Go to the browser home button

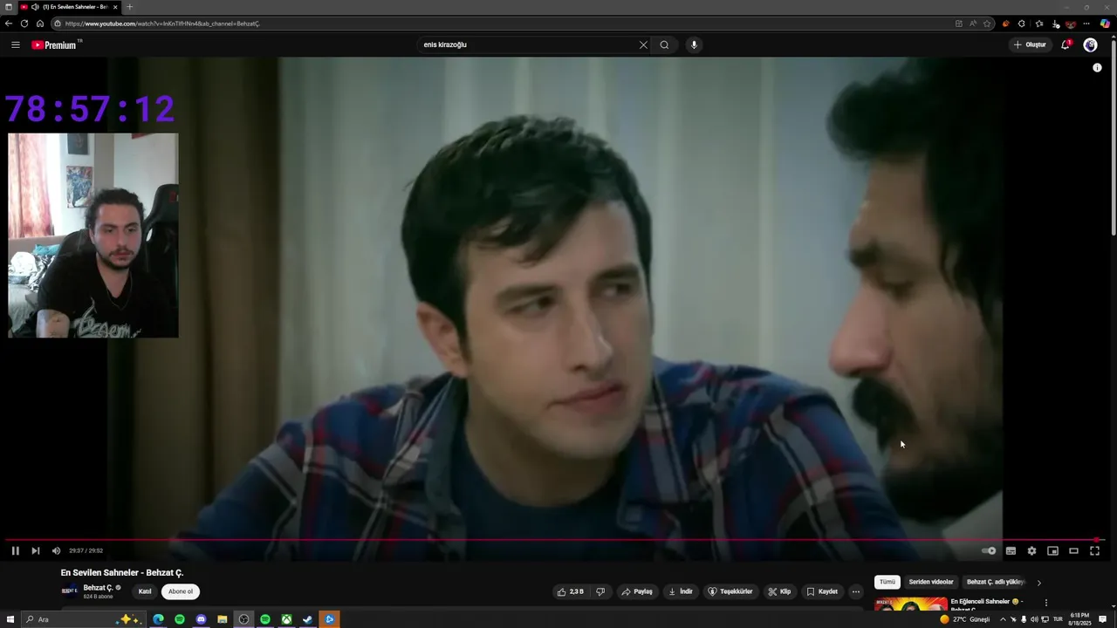(x=39, y=24)
